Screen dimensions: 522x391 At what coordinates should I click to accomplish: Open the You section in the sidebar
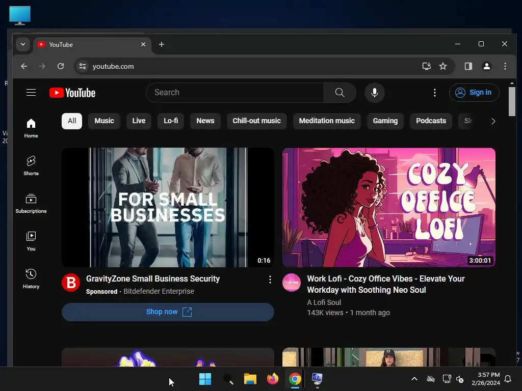coord(31,241)
